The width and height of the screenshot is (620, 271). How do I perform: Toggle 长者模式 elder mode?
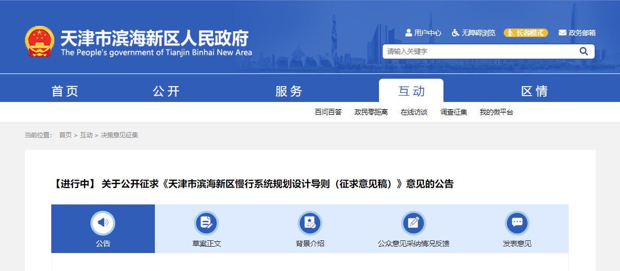(525, 33)
